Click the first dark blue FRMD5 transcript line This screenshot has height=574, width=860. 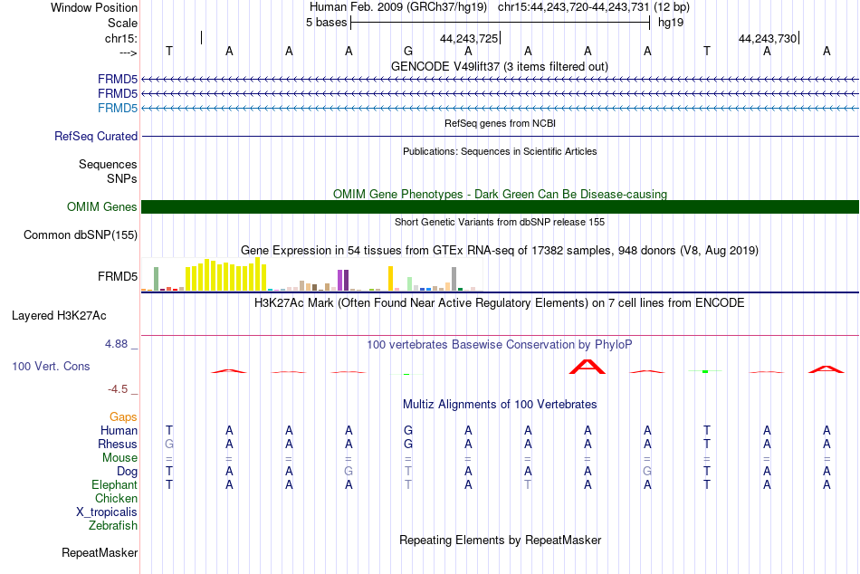(501, 79)
